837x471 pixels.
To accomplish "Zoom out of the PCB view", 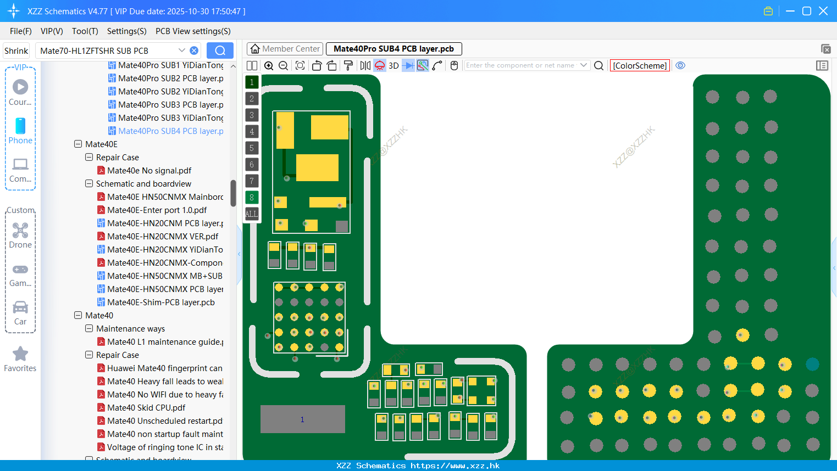I will (x=284, y=65).
